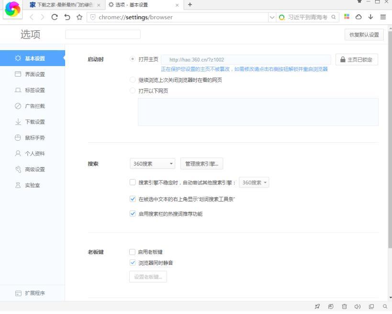Bookmark page with the star icon

pos(79,17)
